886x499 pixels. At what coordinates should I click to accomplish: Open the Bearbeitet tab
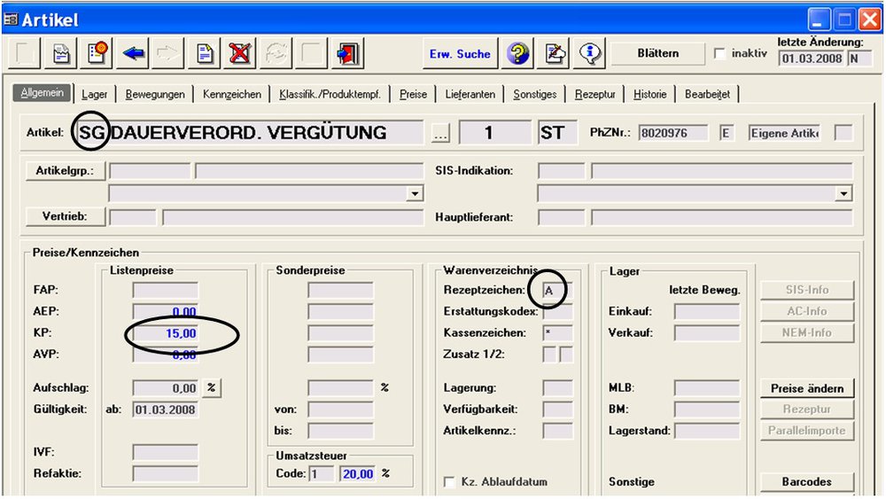tap(707, 94)
